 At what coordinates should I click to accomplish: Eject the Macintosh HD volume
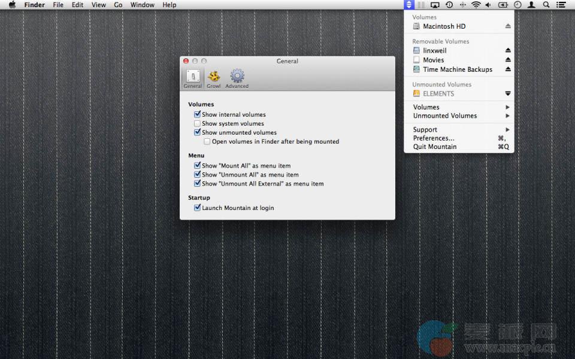tap(508, 26)
